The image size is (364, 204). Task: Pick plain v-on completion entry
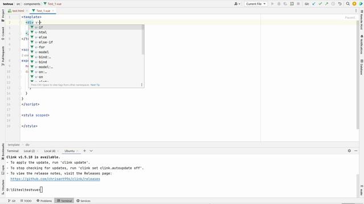click(x=86, y=77)
